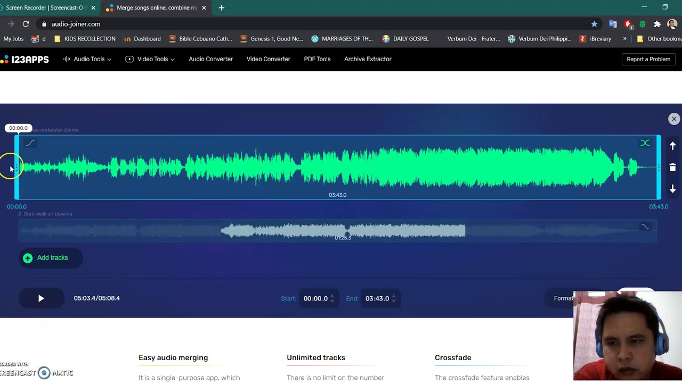Click the 123APPS logo
The height and width of the screenshot is (383, 682).
[x=25, y=59]
